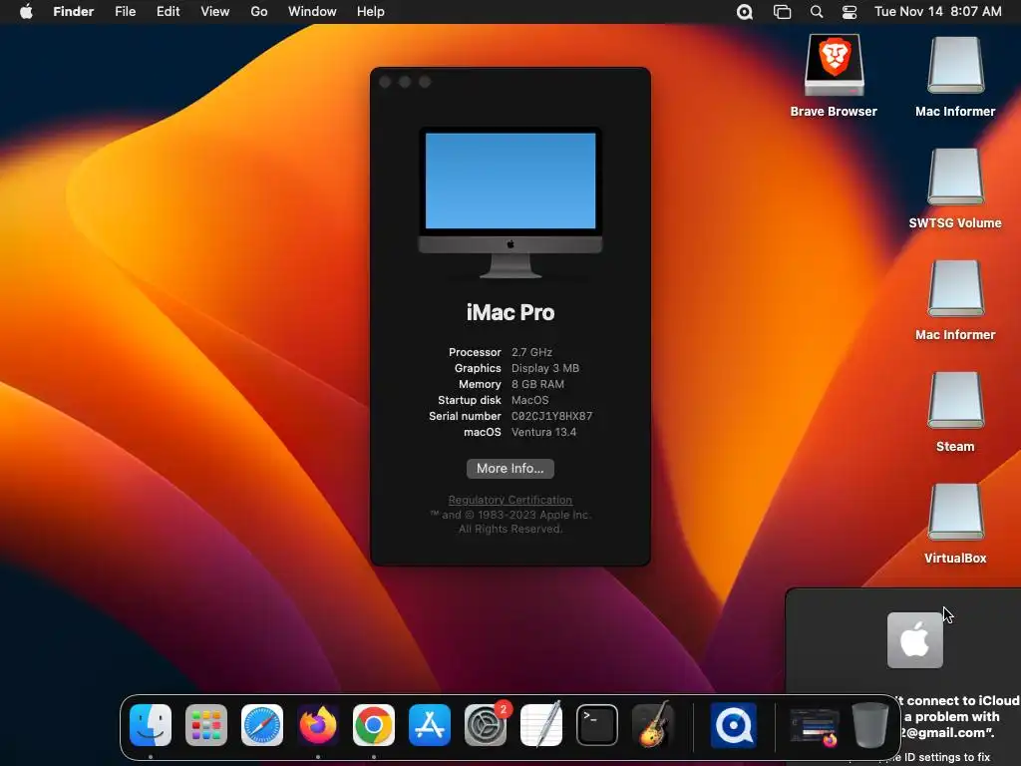1021x766 pixels.
Task: Launch GarageBand from the Dock
Action: pyautogui.click(x=653, y=725)
